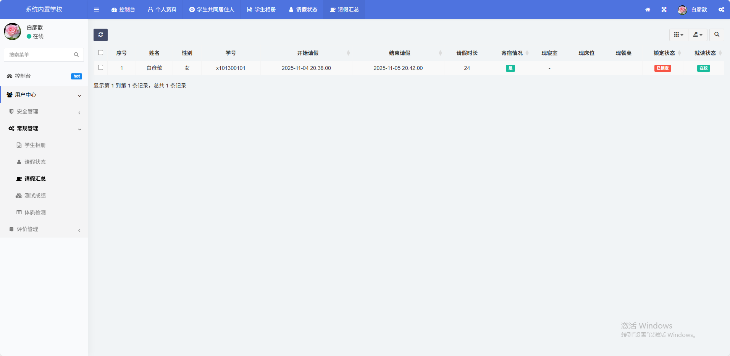730x356 pixels.
Task: Open the column visibility dropdown
Action: [678, 35]
